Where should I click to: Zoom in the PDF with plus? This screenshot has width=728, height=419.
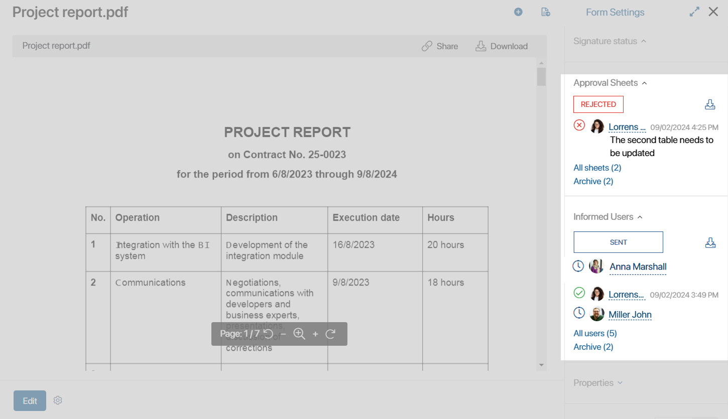(315, 334)
